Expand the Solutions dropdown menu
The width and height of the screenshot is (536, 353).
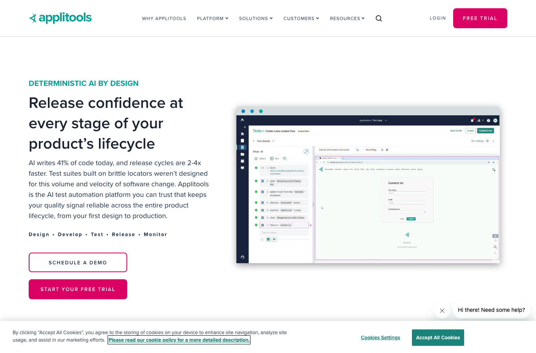(256, 18)
